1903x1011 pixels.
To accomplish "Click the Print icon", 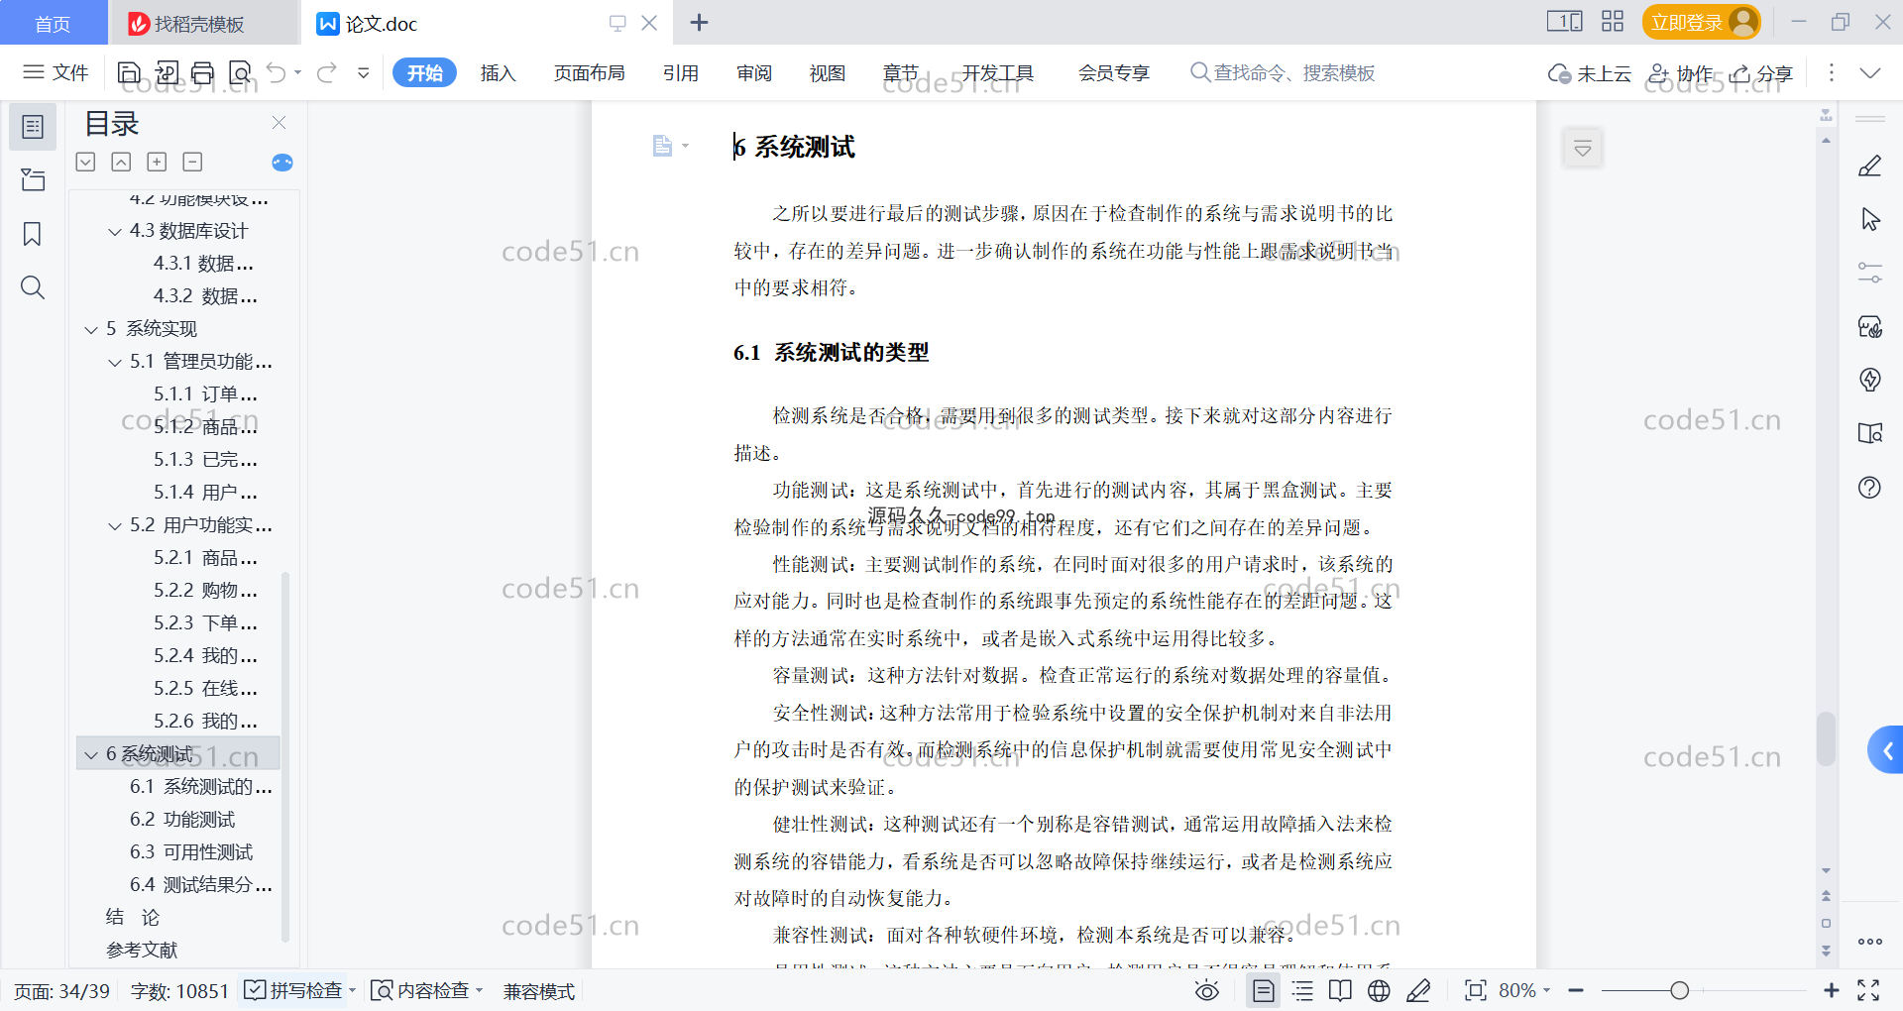I will (203, 72).
